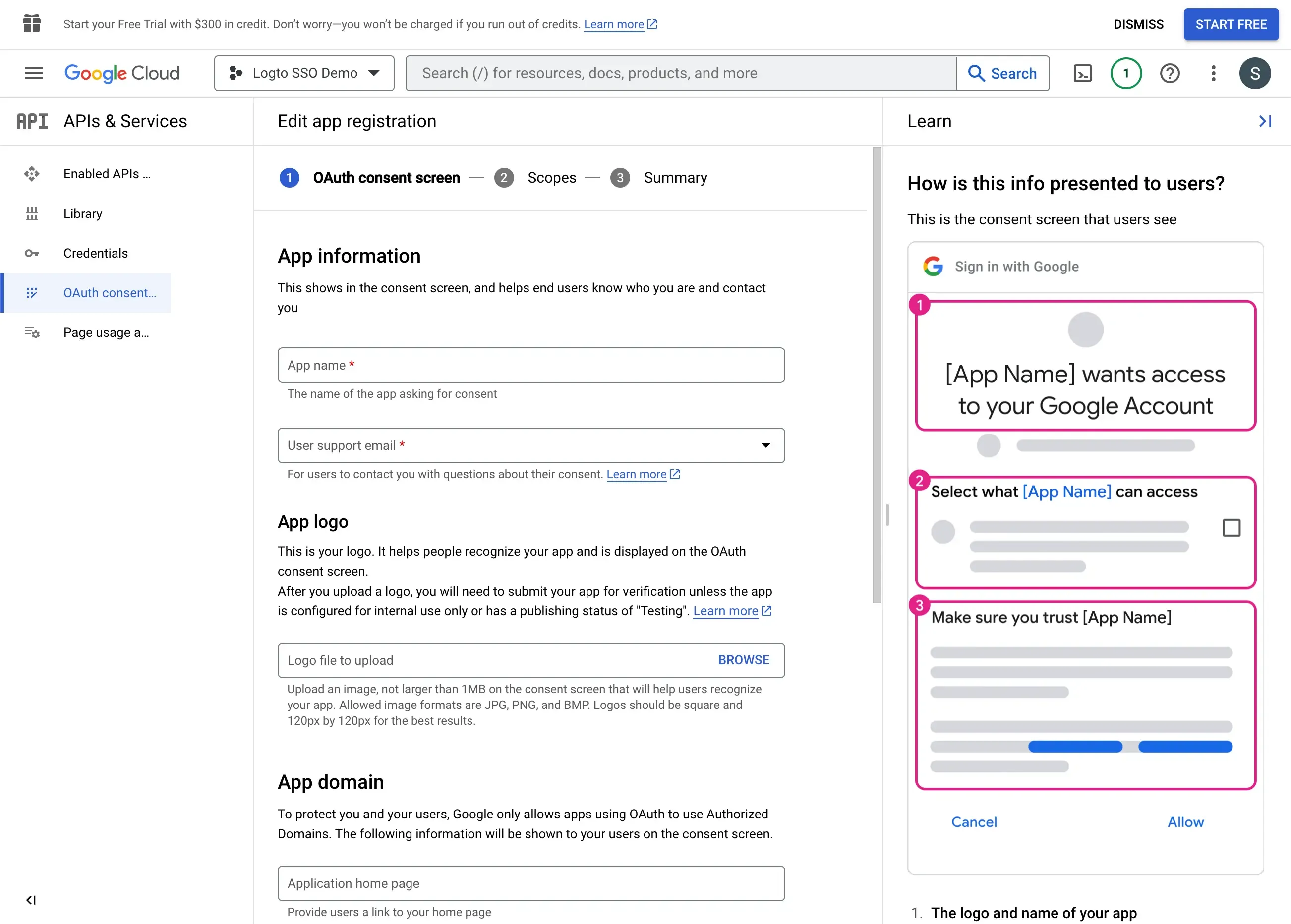This screenshot has height=924, width=1291.
Task: Click the APIs & Services grid icon
Action: coord(31,120)
